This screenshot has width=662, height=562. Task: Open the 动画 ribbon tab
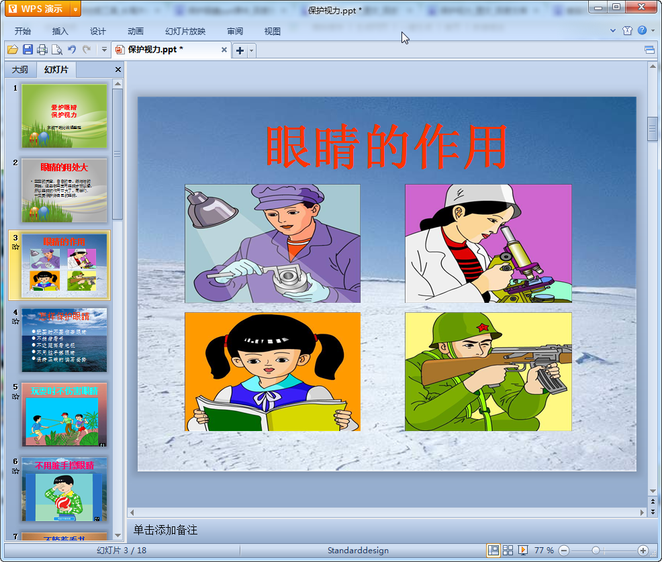[x=136, y=32]
